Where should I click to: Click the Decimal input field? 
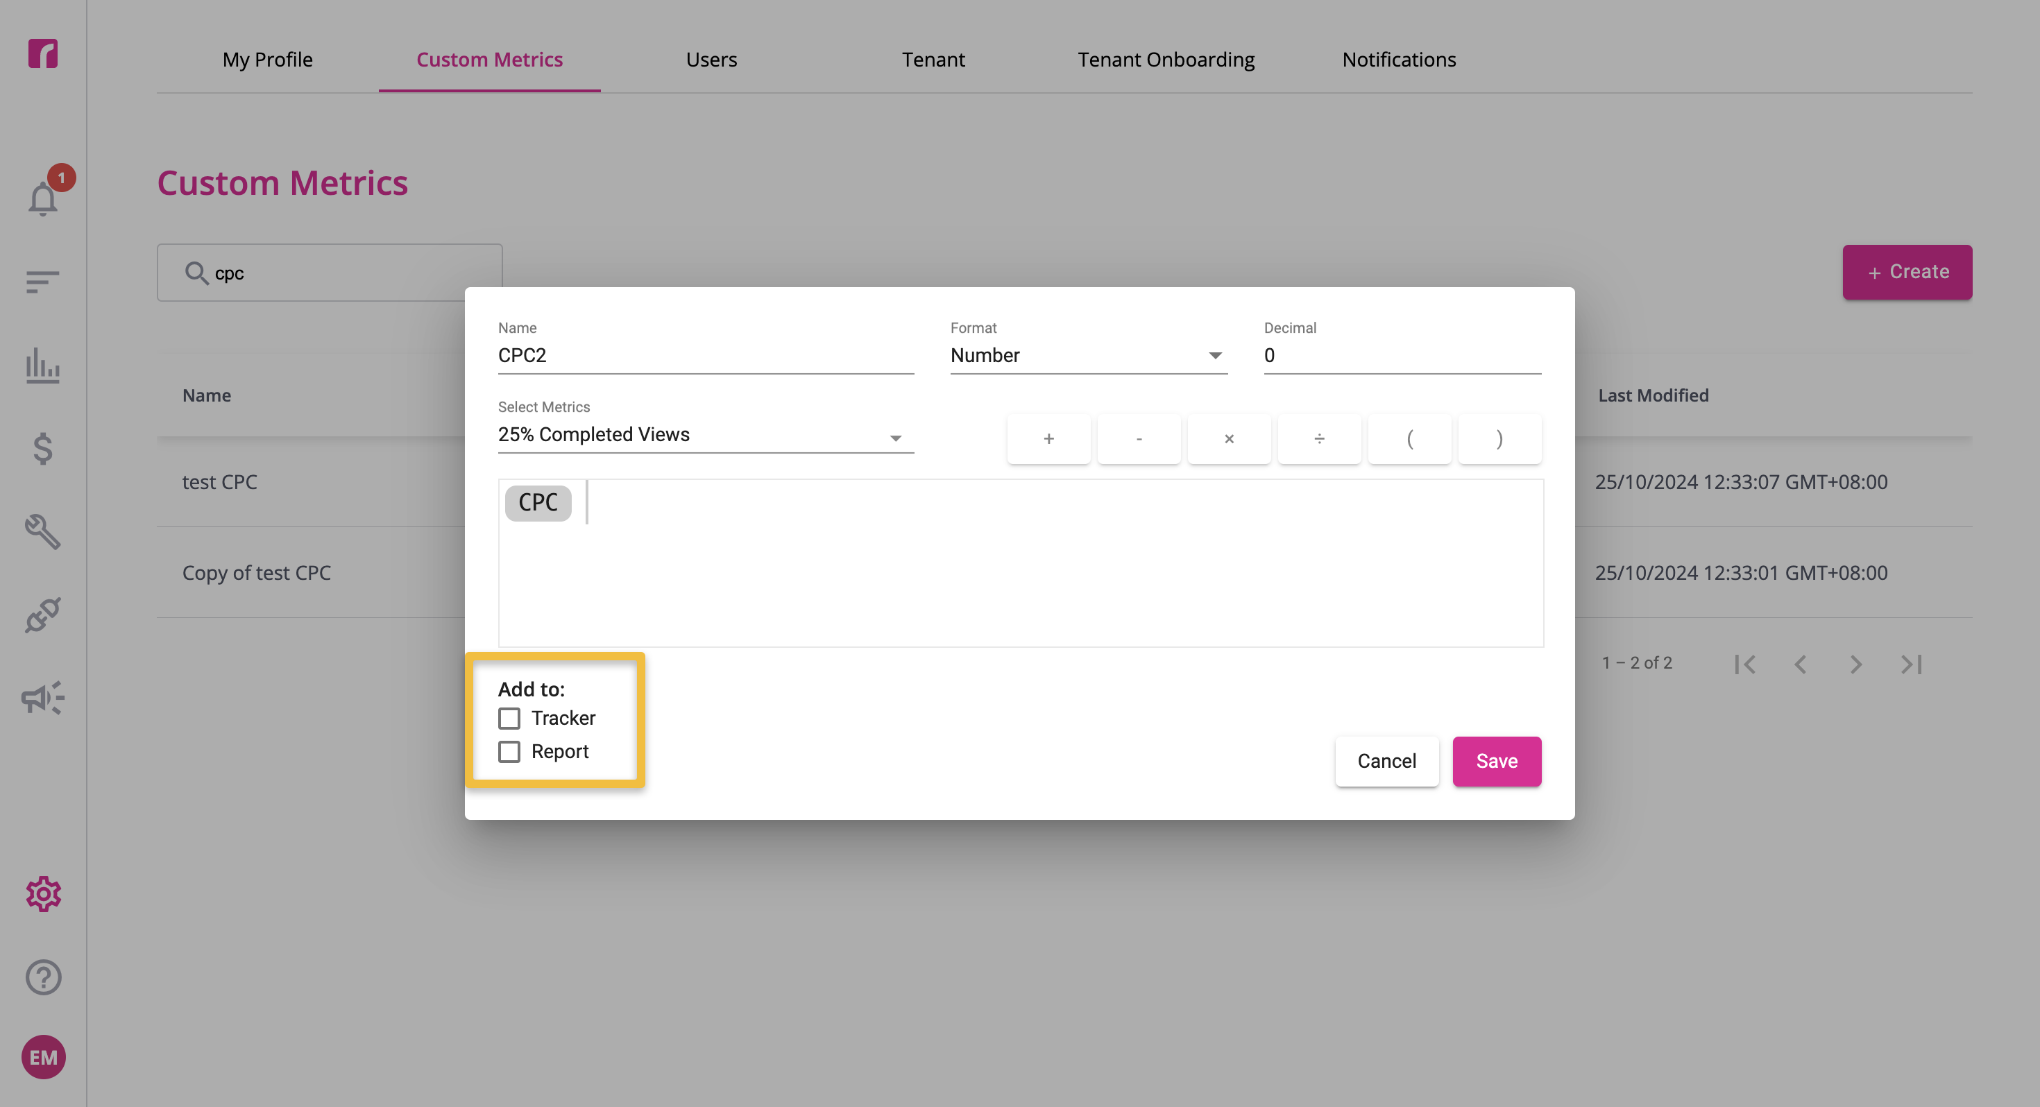(1402, 356)
